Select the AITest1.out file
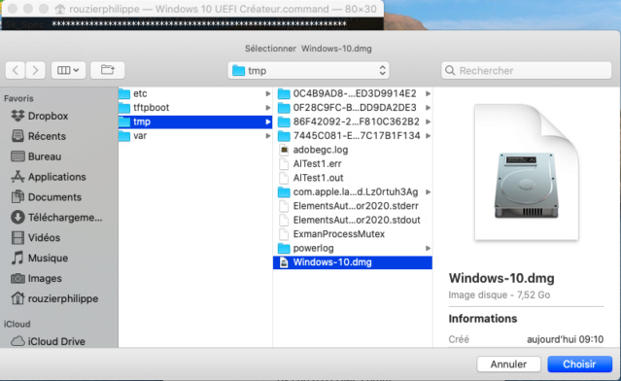Viewport: 621px width, 381px height. (x=353, y=178)
